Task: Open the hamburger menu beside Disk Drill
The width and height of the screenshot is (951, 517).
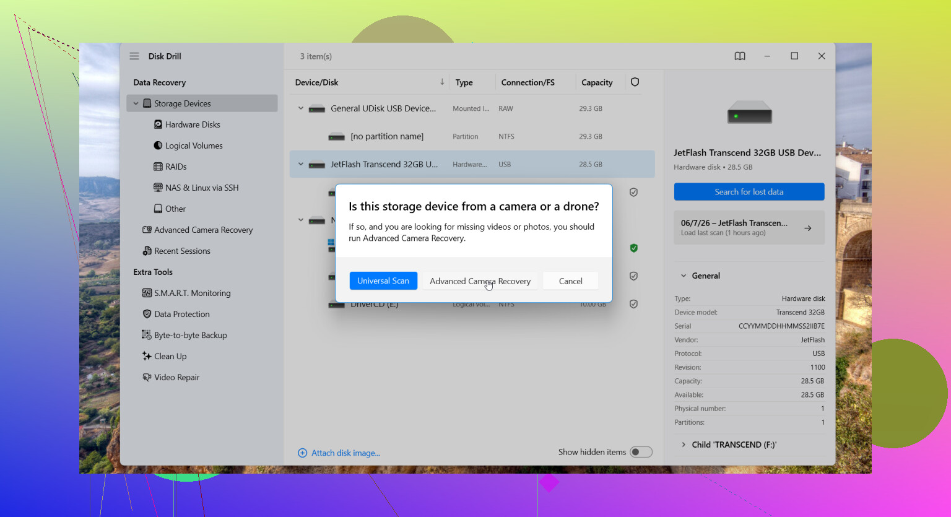Action: 134,56
